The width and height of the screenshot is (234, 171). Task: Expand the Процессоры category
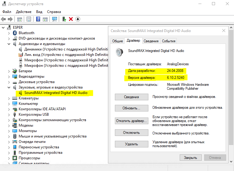9,158
